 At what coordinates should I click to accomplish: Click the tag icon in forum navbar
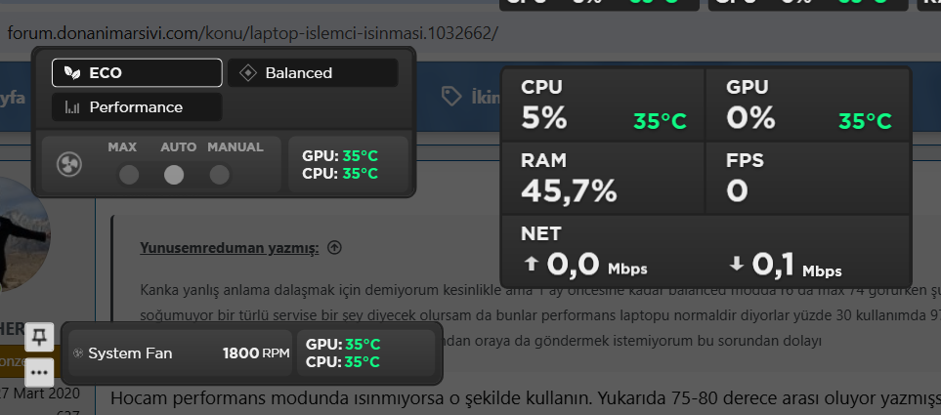pyautogui.click(x=451, y=96)
